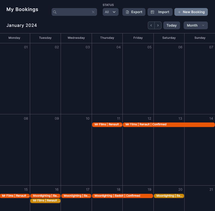Open yellow Mr Films Renault booking on Tuesday 16
Screen dimensions: 215x211
(45, 201)
